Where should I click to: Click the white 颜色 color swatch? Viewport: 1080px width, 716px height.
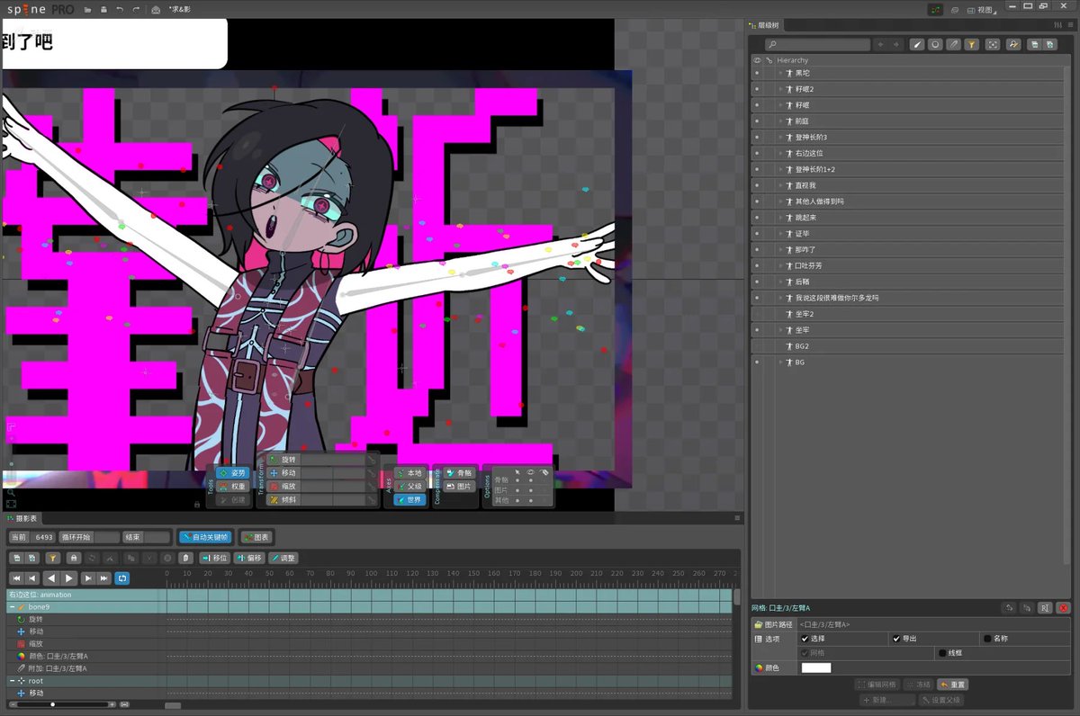point(816,667)
